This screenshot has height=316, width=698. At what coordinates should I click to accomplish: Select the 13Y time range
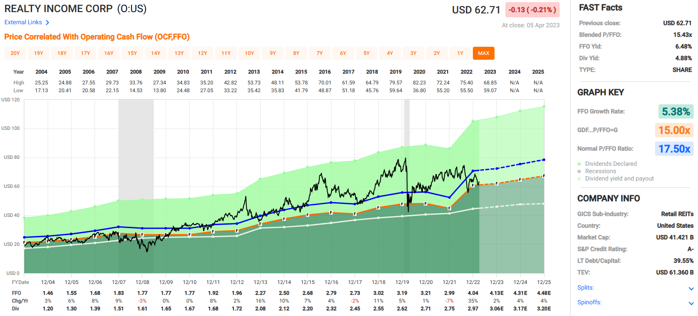tap(179, 53)
